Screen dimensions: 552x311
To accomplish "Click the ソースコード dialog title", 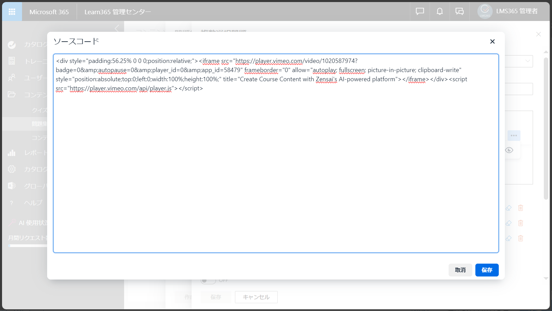I will pos(76,41).
